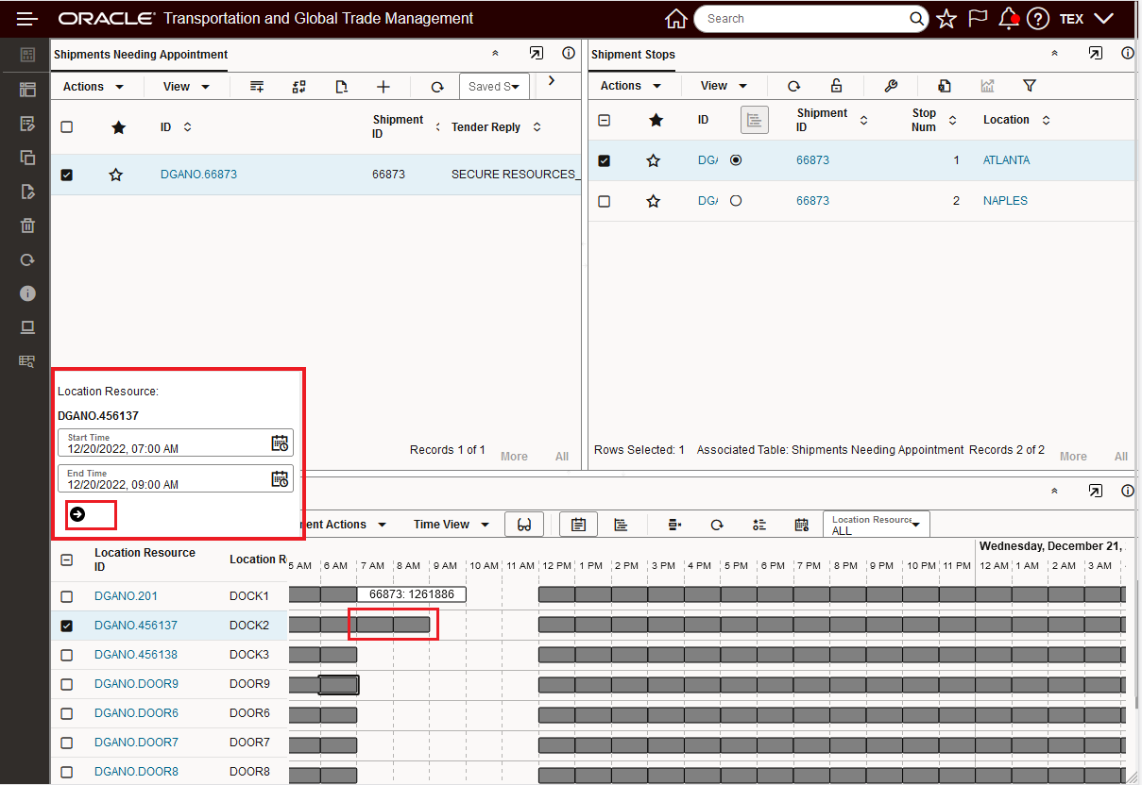Open Actions menu in Shipment Stops
1142x785 pixels.
pyautogui.click(x=630, y=86)
